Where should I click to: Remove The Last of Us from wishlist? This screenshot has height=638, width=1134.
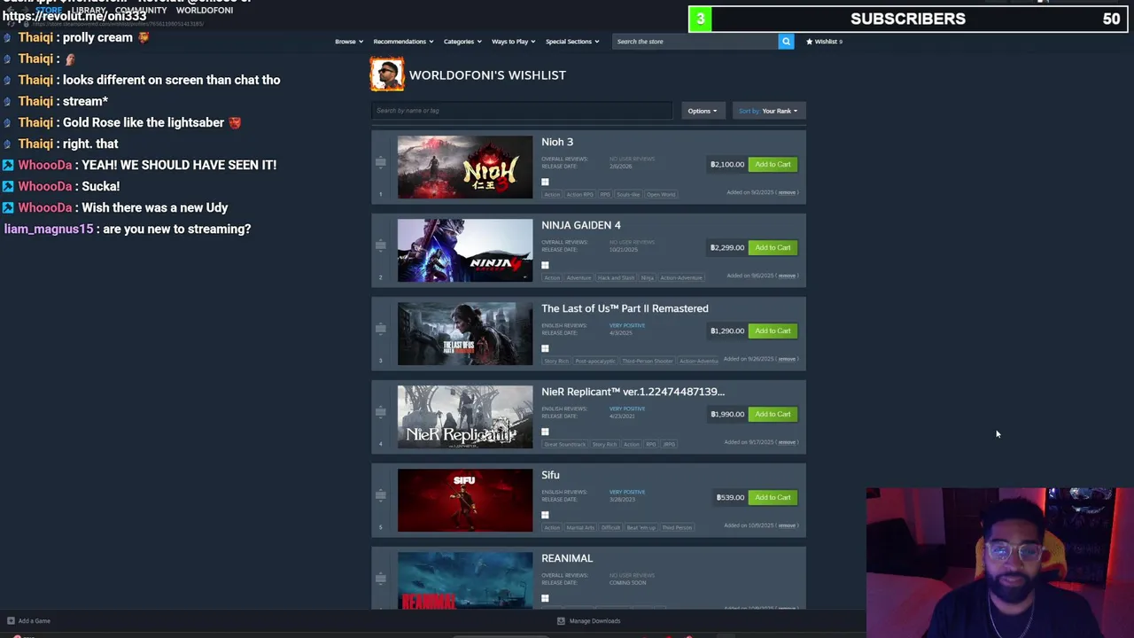pos(787,359)
